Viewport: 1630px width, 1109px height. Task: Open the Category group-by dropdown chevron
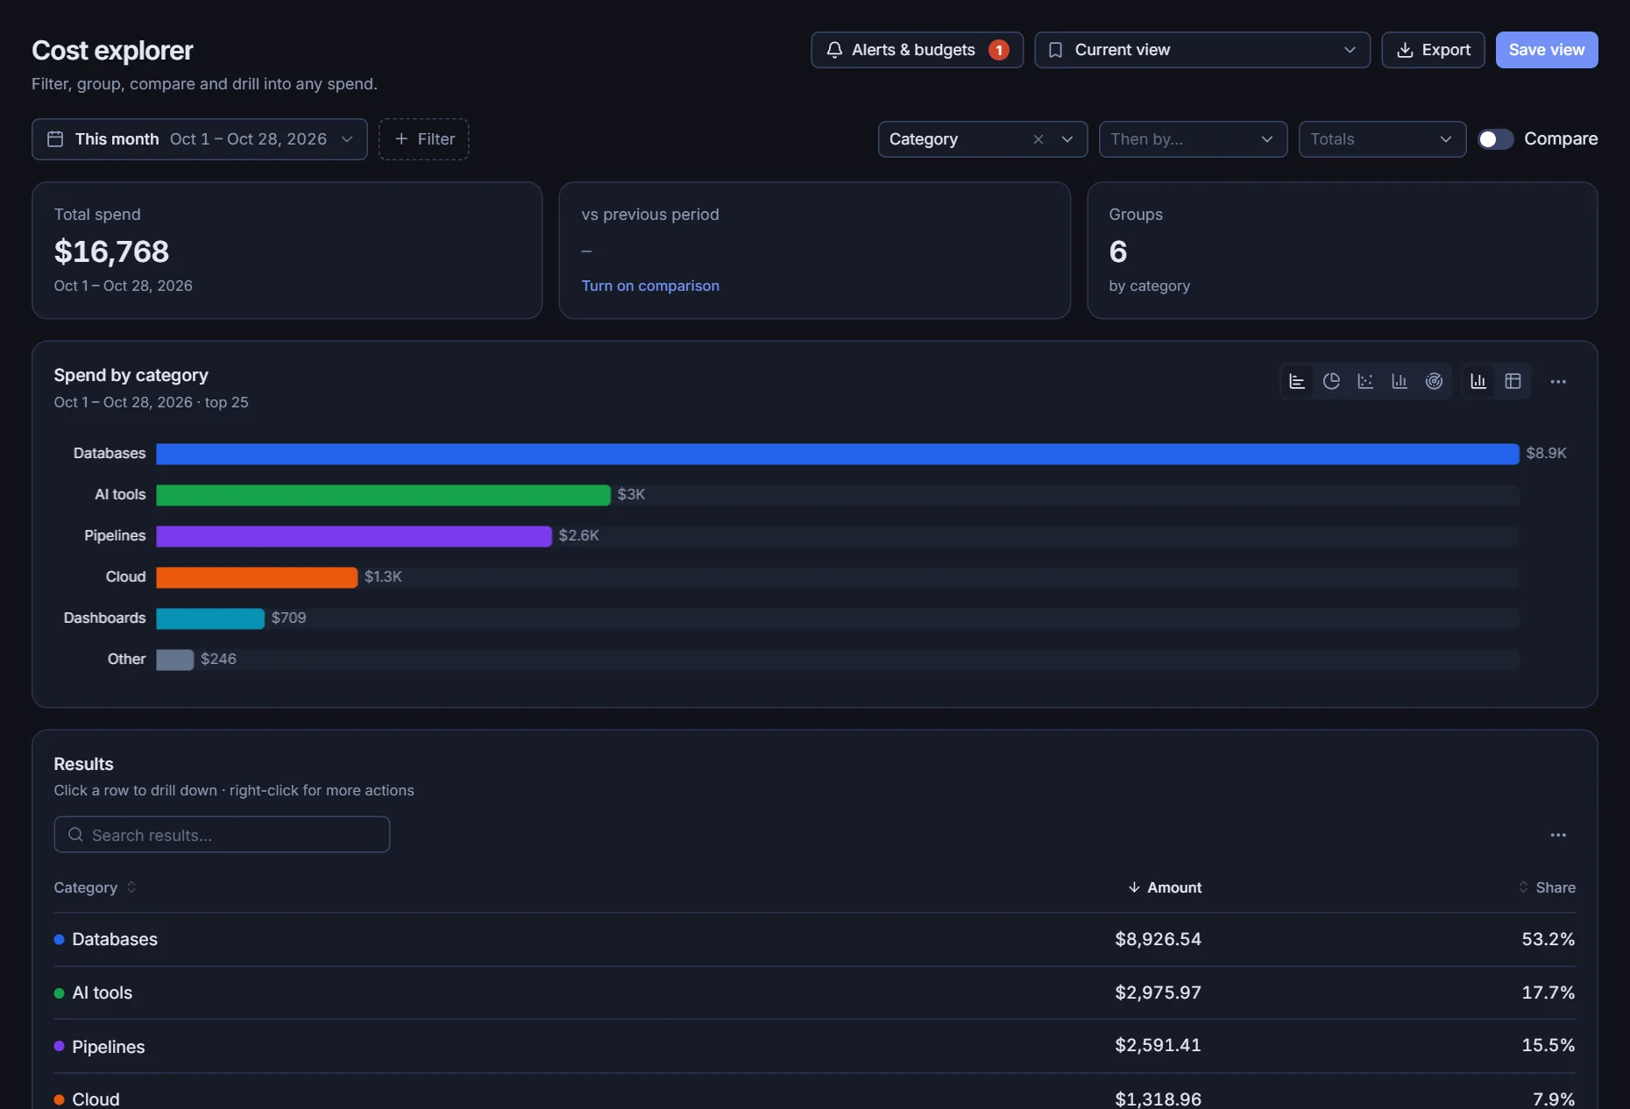tap(1067, 139)
